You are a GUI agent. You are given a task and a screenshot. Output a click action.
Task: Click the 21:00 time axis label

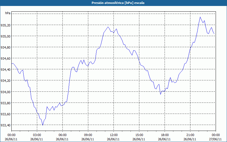(190, 135)
